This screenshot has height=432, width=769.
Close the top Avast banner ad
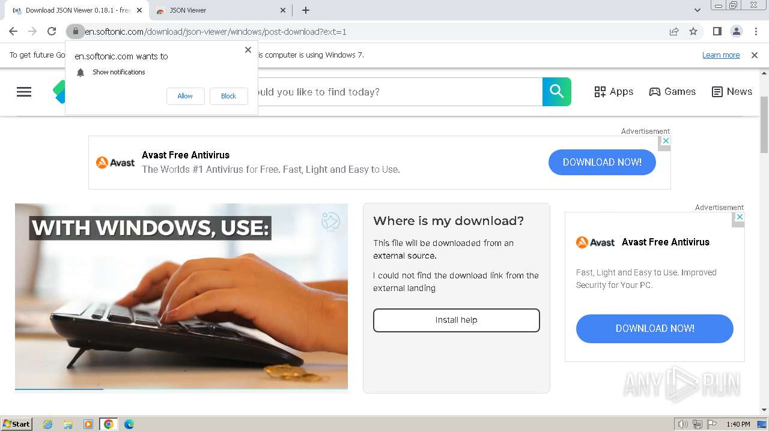tap(664, 140)
